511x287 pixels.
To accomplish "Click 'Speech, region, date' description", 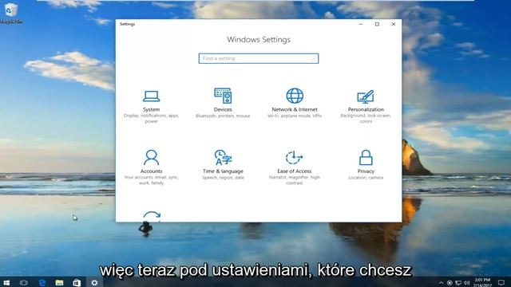I will [223, 178].
